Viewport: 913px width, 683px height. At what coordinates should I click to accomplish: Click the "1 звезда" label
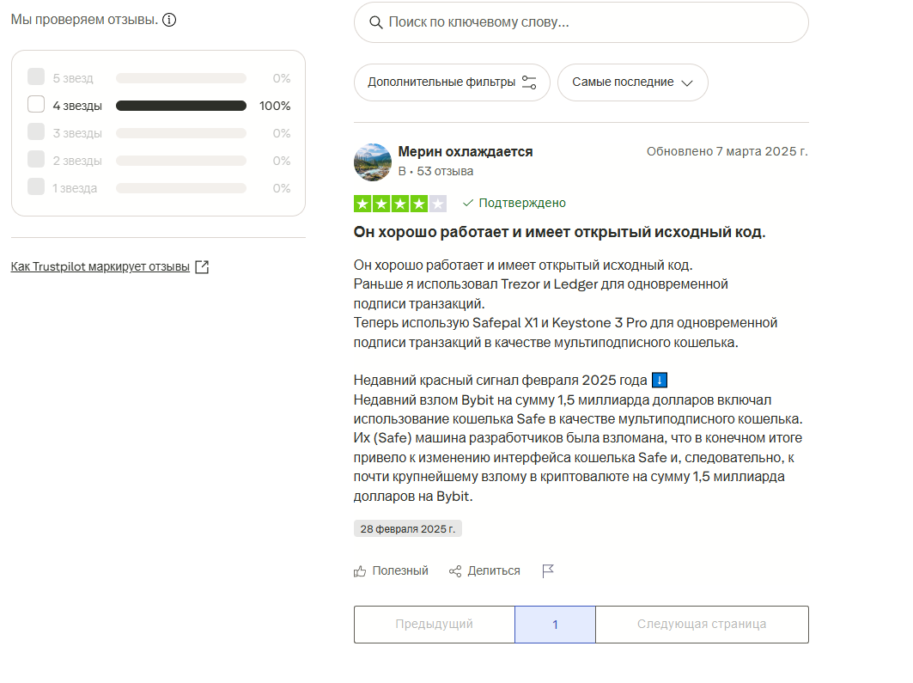click(x=75, y=188)
